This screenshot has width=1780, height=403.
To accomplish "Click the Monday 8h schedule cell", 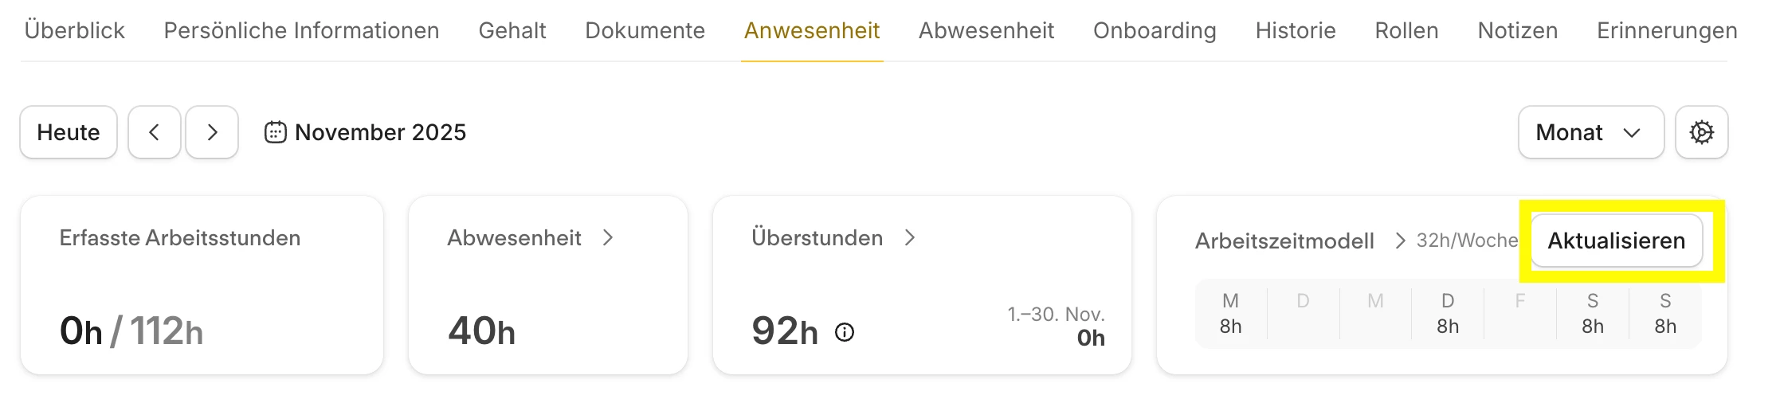I will 1230,314.
